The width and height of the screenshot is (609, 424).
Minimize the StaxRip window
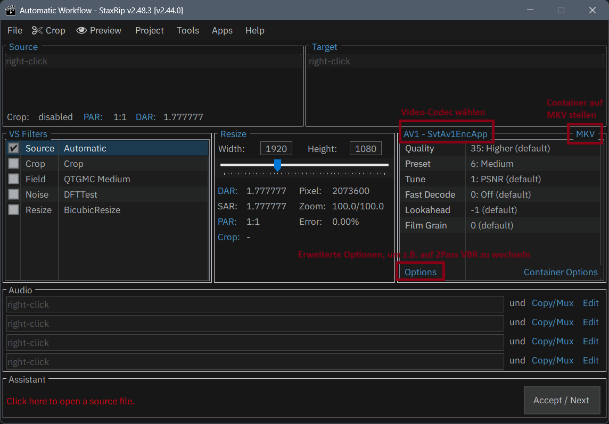click(x=530, y=10)
